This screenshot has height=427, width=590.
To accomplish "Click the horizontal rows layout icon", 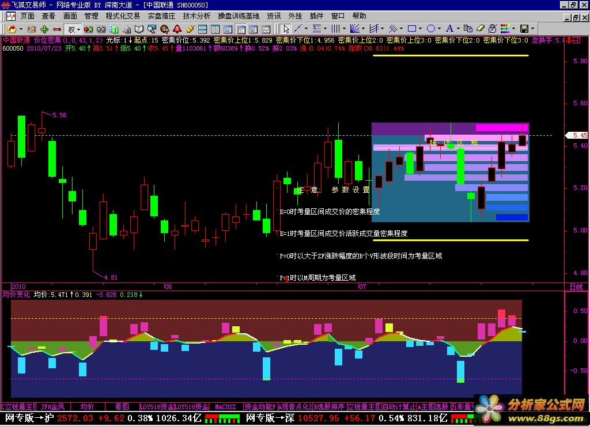I will coord(202,29).
